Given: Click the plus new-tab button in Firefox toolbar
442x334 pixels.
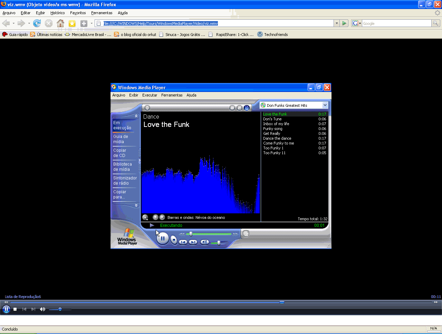Looking at the screenshot, I should pos(84,23).
